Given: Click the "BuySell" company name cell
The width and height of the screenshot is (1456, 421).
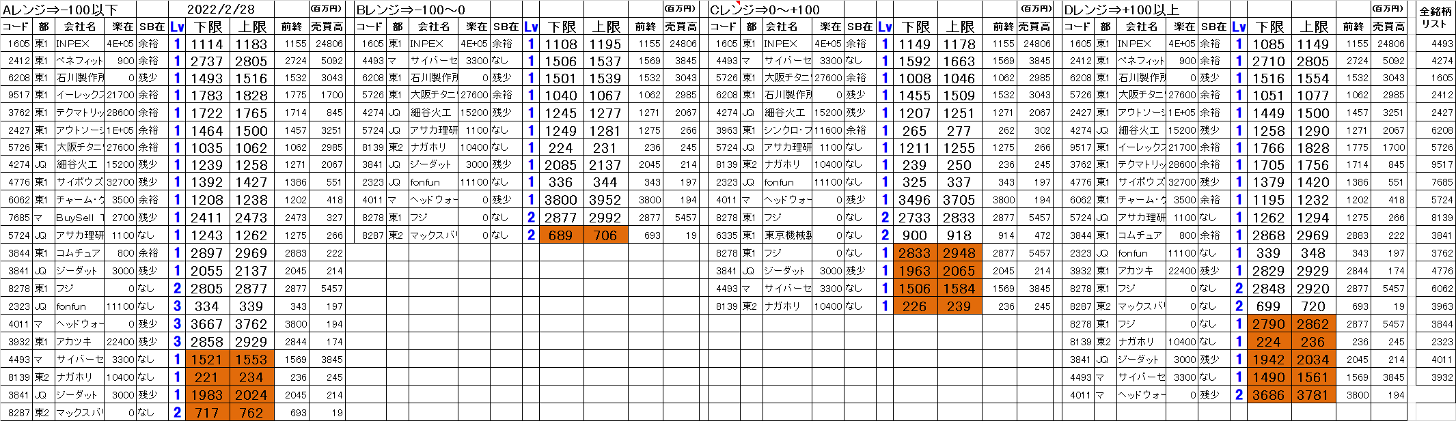Looking at the screenshot, I should pos(79,218).
